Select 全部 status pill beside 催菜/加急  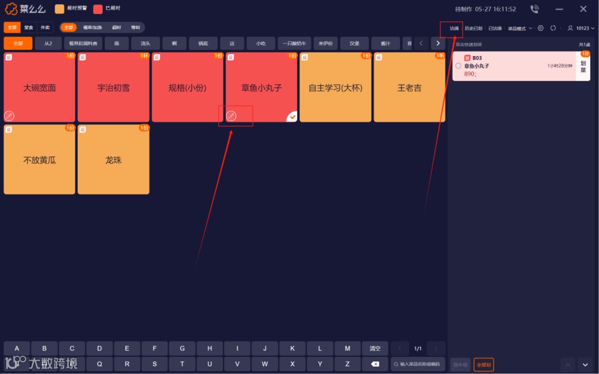point(68,28)
